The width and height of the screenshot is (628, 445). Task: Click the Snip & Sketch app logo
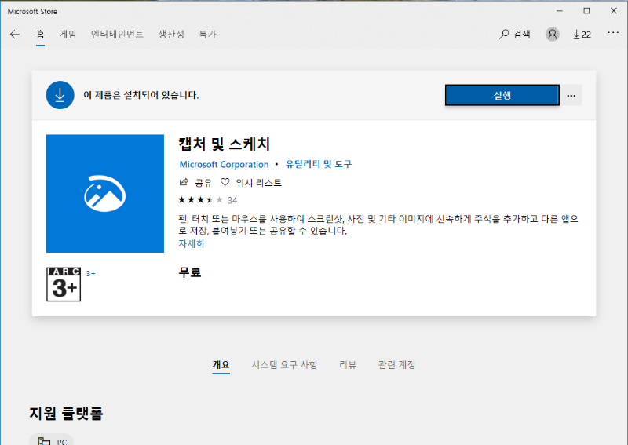[105, 194]
